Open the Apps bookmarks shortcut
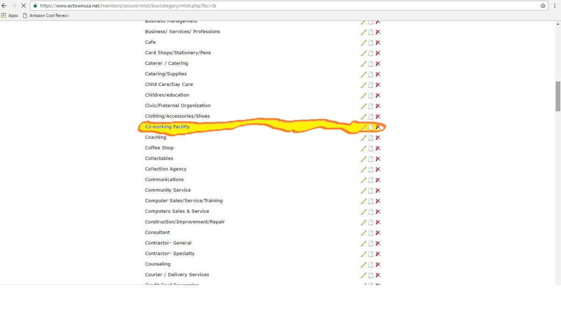Viewport: 561px width, 310px height. (10, 15)
